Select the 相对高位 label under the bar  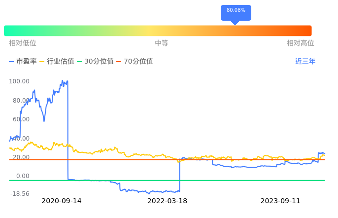(301, 43)
